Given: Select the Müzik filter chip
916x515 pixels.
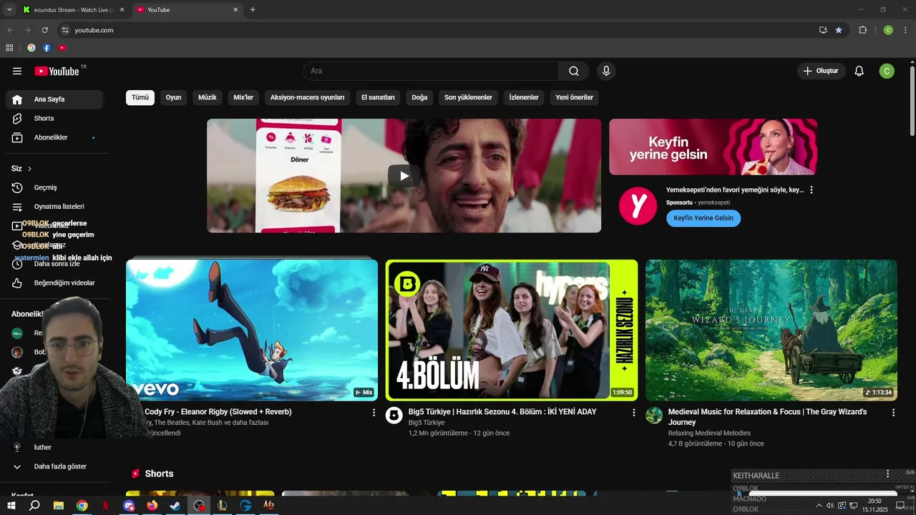Looking at the screenshot, I should (x=208, y=97).
